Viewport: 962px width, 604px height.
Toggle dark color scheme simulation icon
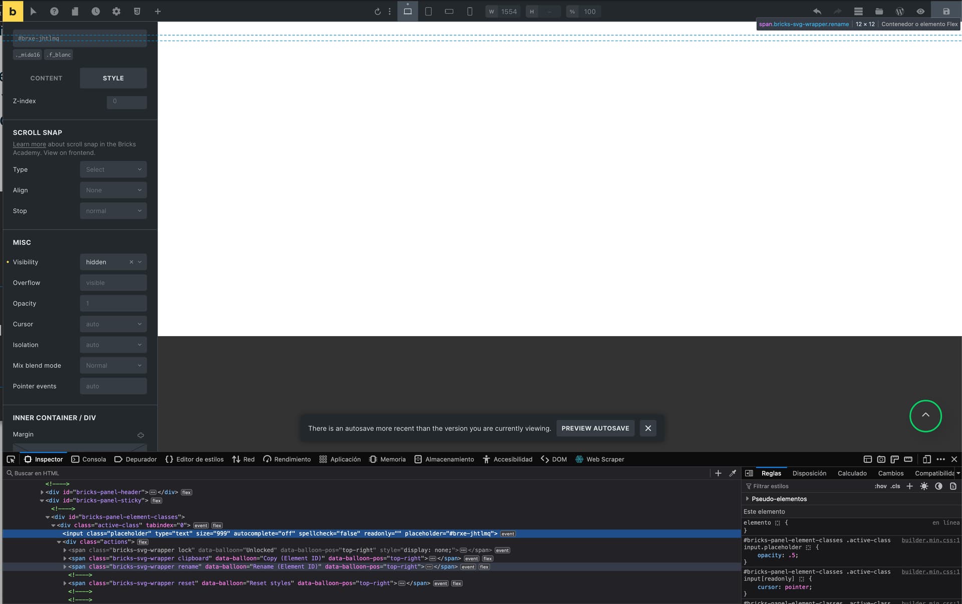click(x=938, y=486)
